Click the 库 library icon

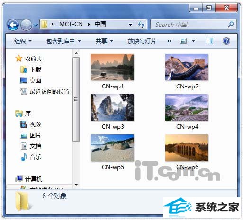(19, 114)
